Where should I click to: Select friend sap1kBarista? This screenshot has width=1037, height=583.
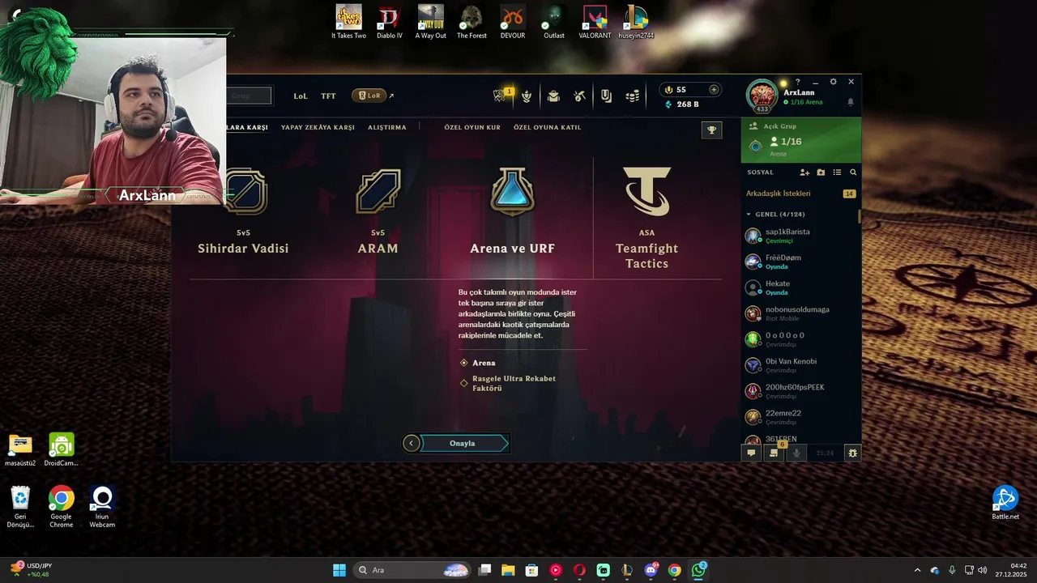click(800, 236)
